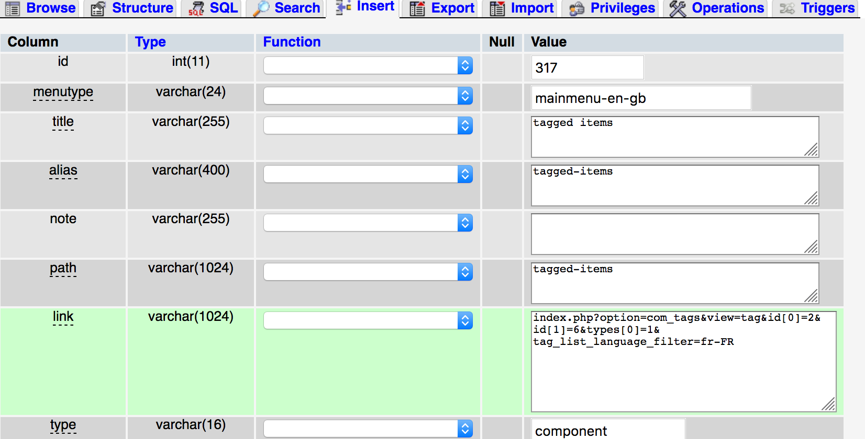Click the Operations tools icon
This screenshot has height=439, width=865.
[678, 8]
